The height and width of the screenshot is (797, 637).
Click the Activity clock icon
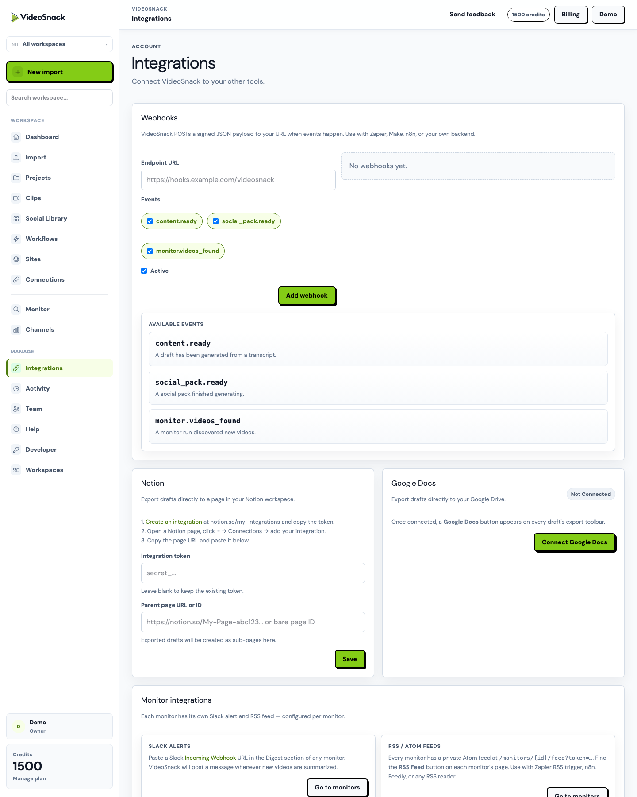[16, 388]
